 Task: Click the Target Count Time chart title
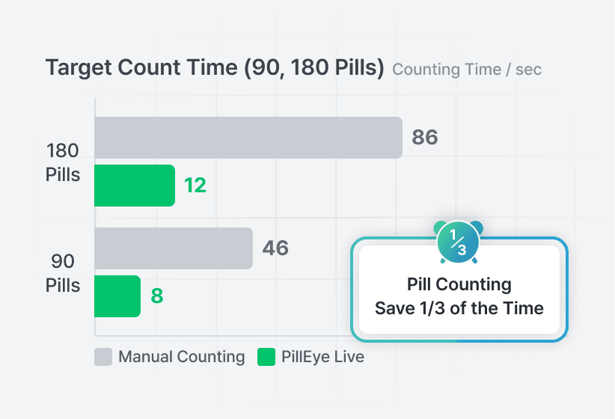click(215, 67)
